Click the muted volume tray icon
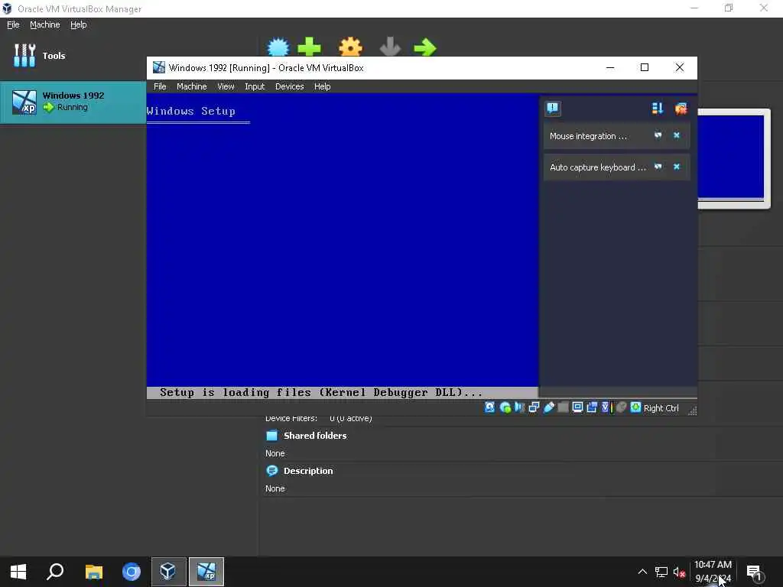 pos(679,572)
